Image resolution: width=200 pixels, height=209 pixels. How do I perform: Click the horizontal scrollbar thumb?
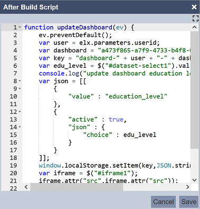[x=77, y=187]
